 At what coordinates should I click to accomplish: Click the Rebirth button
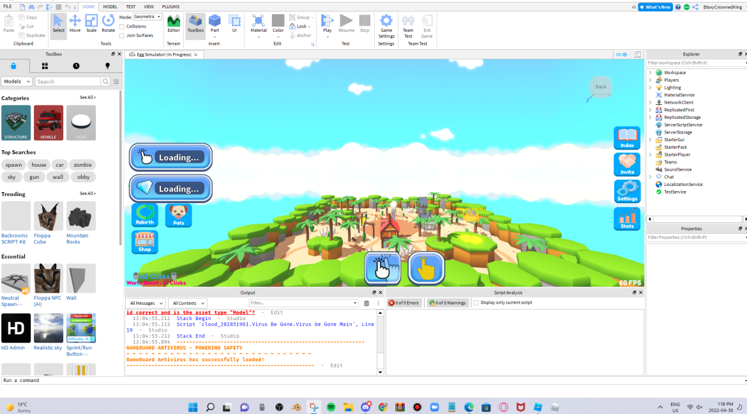pos(144,215)
